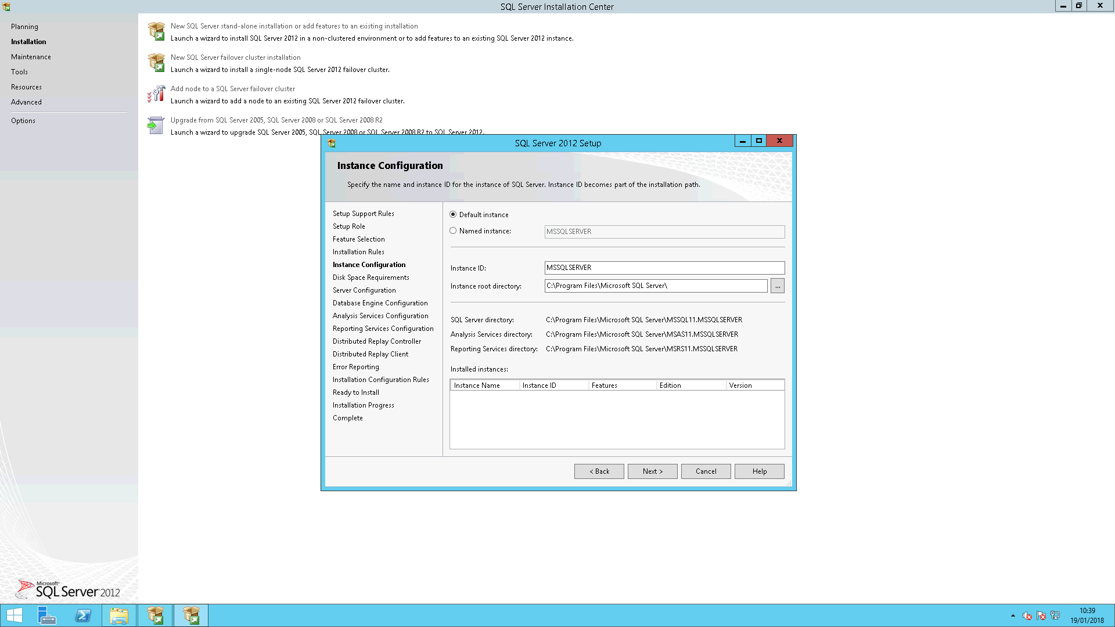Click Database Engine Configuration step
Image resolution: width=1115 pixels, height=627 pixels.
click(x=380, y=303)
